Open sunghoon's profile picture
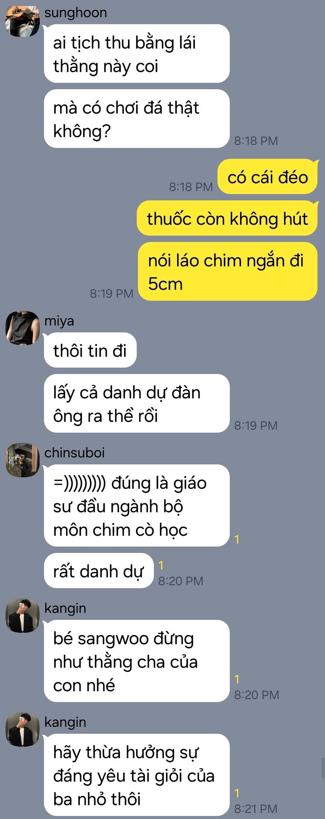Image resolution: width=325 pixels, height=819 pixels. [22, 20]
